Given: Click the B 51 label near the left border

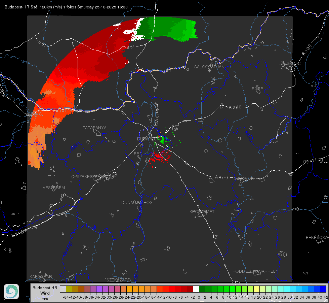Looking at the screenshot, I should point(42,43).
